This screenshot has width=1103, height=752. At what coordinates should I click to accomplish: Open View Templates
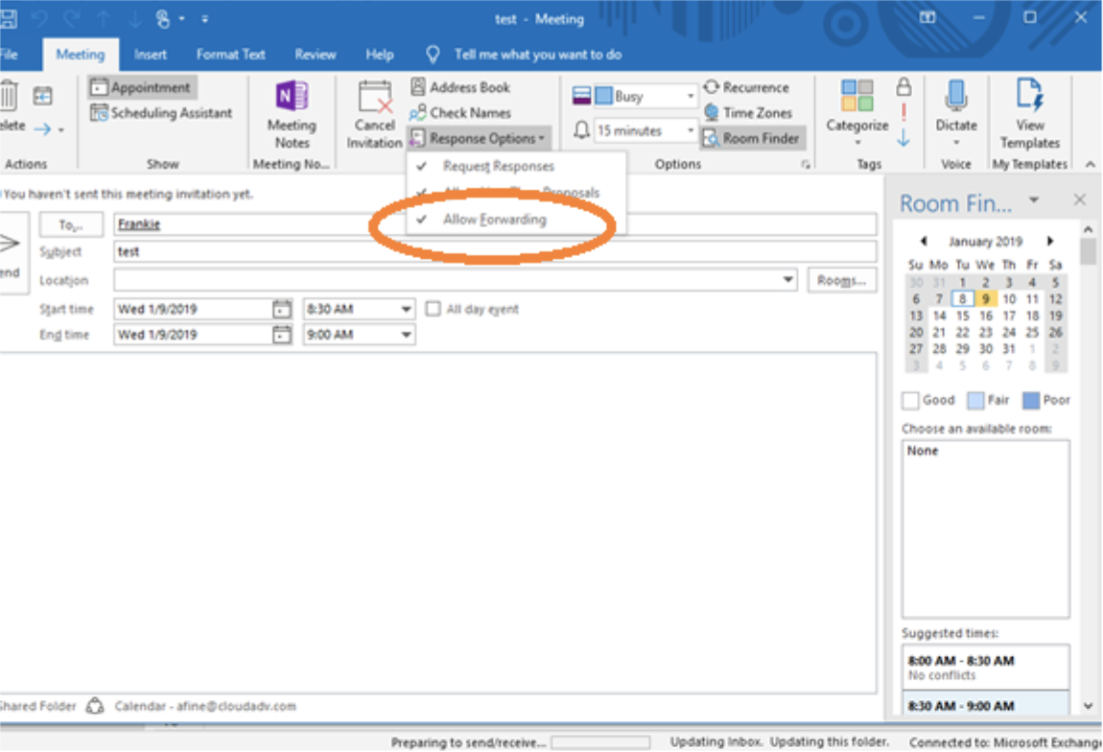tap(1030, 114)
